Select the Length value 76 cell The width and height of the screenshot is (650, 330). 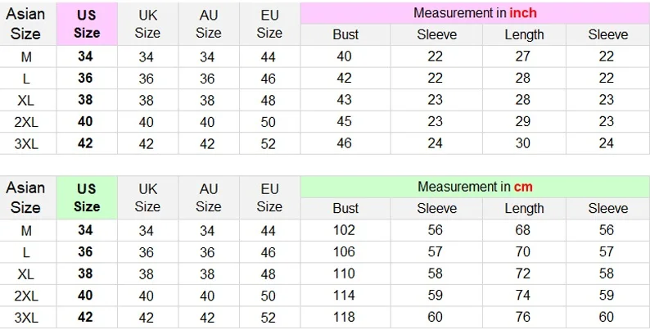click(524, 317)
